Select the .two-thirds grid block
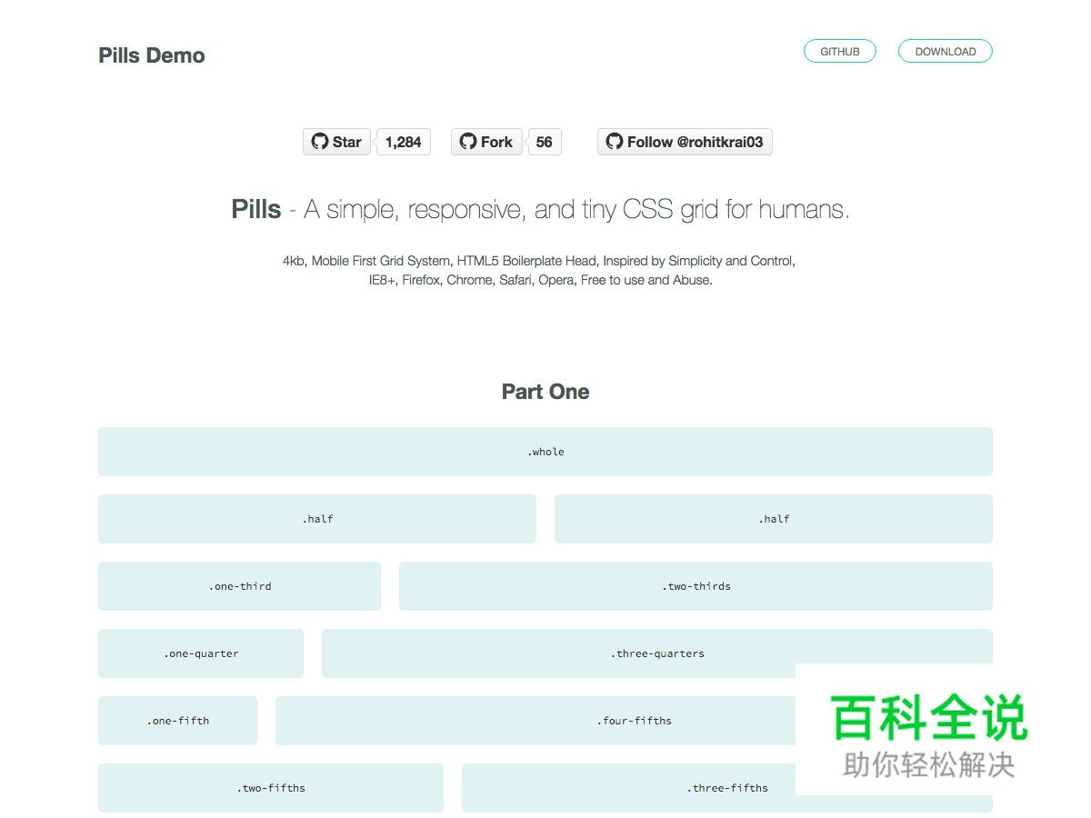This screenshot has width=1091, height=818. coord(696,586)
